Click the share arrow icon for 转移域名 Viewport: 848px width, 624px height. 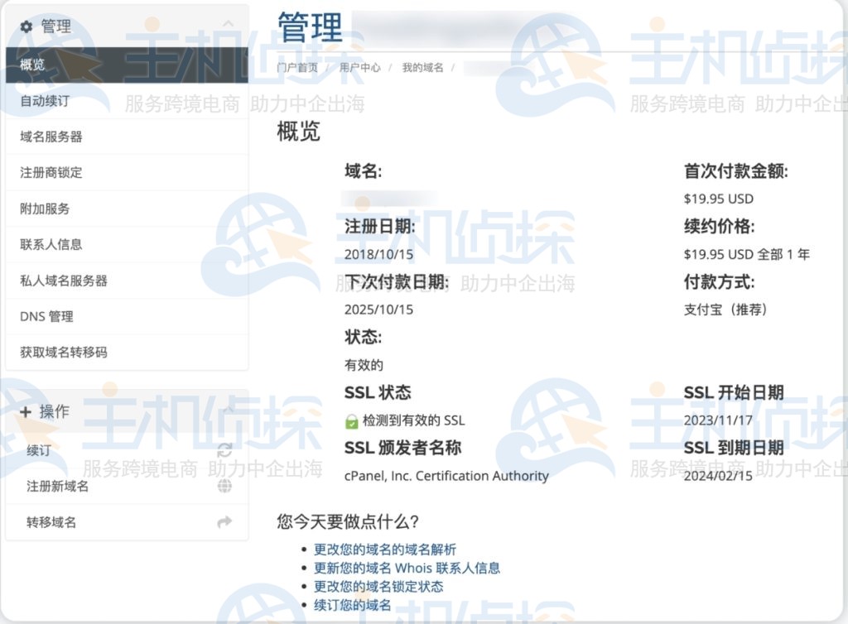(x=224, y=522)
